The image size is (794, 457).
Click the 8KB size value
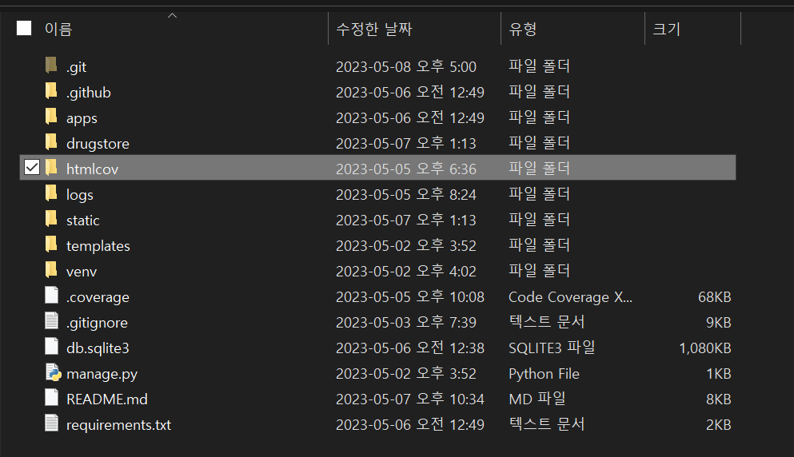719,399
